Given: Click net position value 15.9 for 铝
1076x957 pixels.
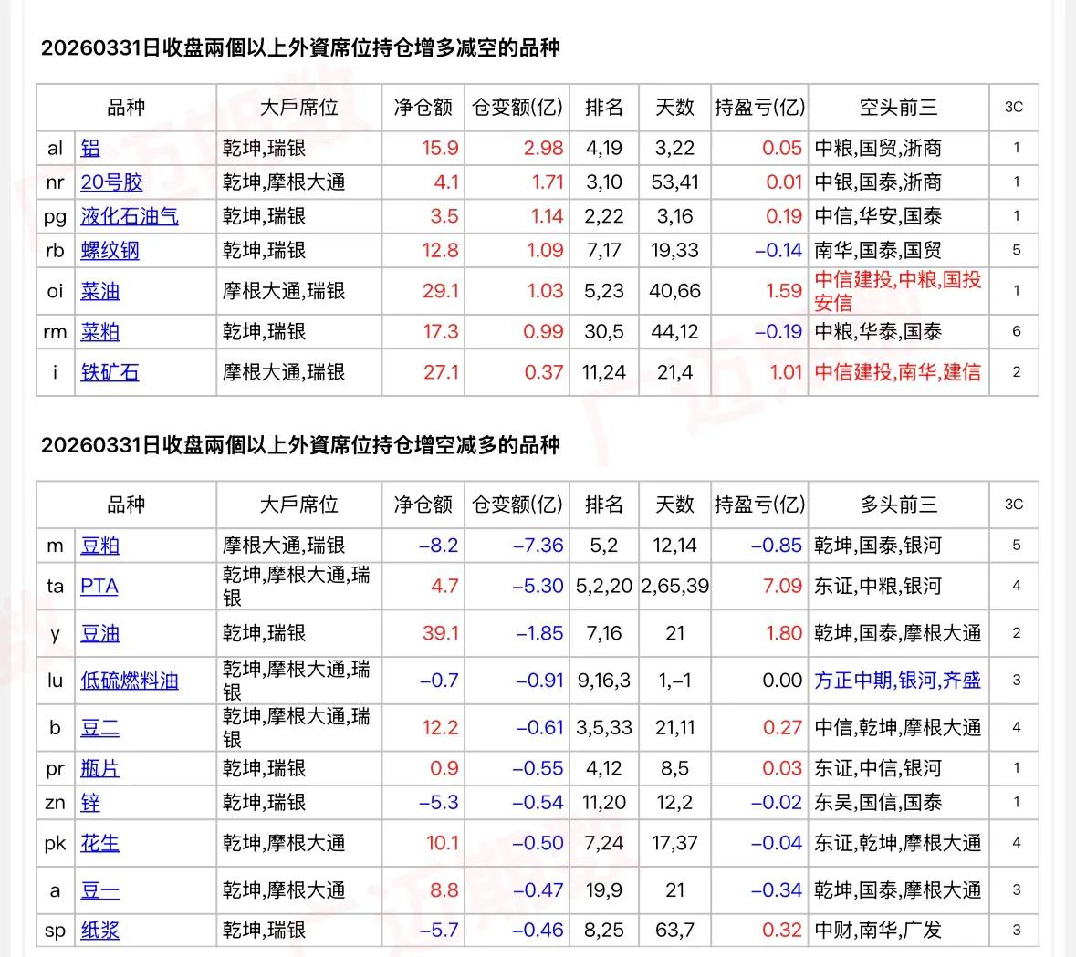Looking at the screenshot, I should [440, 148].
